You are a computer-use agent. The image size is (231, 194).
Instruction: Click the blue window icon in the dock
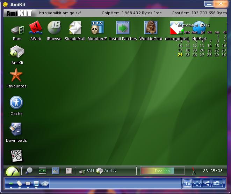click(56, 171)
